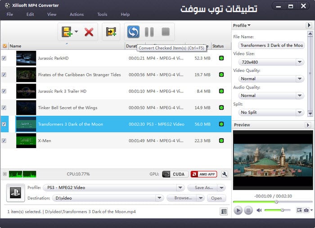Click the PS3 PlayStation profile icon
This screenshot has width=315, height=228.
click(15, 193)
